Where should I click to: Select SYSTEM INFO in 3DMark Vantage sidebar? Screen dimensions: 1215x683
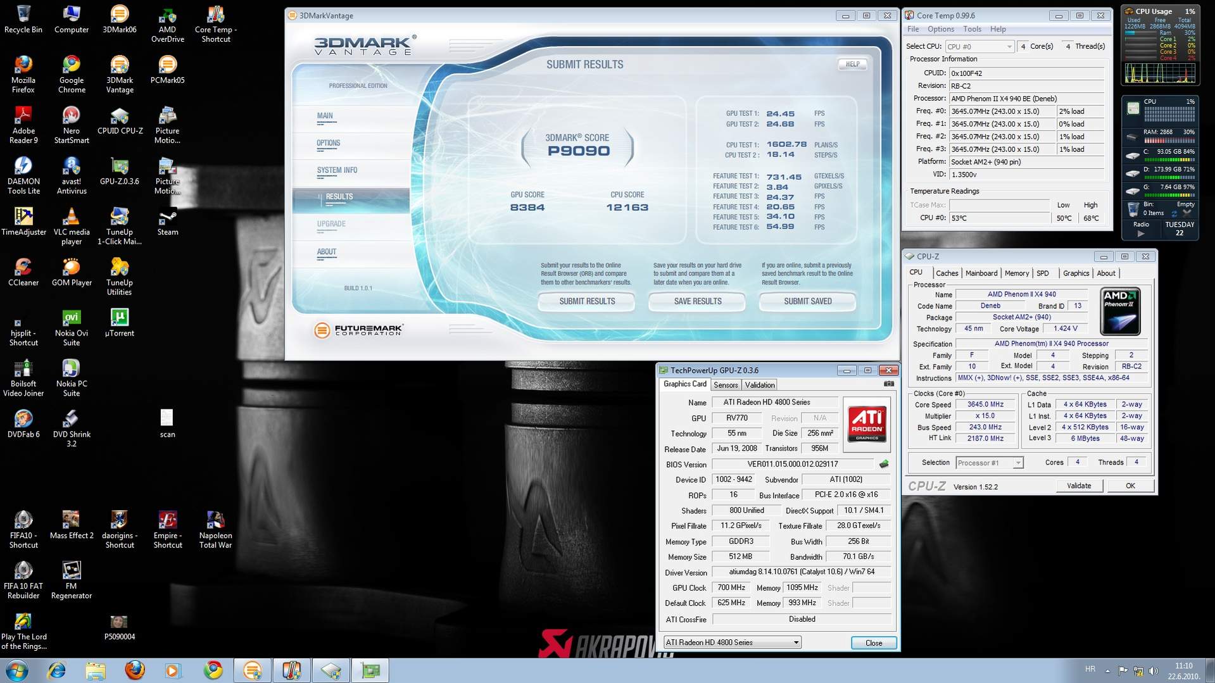337,170
